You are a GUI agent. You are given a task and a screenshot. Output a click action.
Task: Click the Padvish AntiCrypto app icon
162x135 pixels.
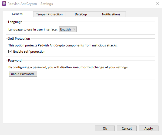4,4
